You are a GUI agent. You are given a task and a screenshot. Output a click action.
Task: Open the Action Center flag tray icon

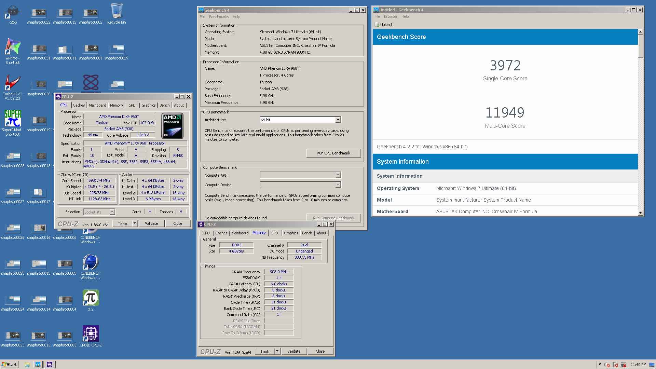click(x=615, y=365)
